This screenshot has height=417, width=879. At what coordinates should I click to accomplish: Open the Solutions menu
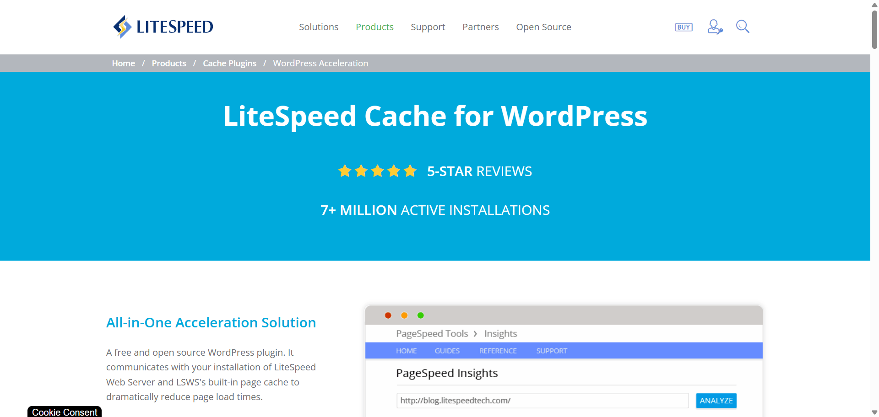tap(319, 27)
